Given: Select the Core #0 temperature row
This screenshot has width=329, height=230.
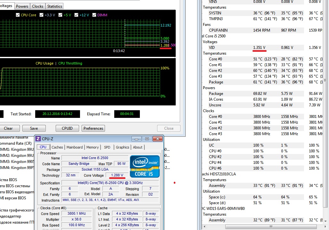Looking at the screenshot, I should point(263,59).
